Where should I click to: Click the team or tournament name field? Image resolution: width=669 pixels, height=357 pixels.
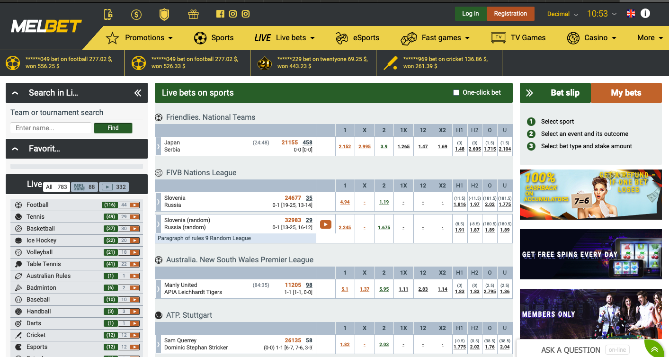51,128
